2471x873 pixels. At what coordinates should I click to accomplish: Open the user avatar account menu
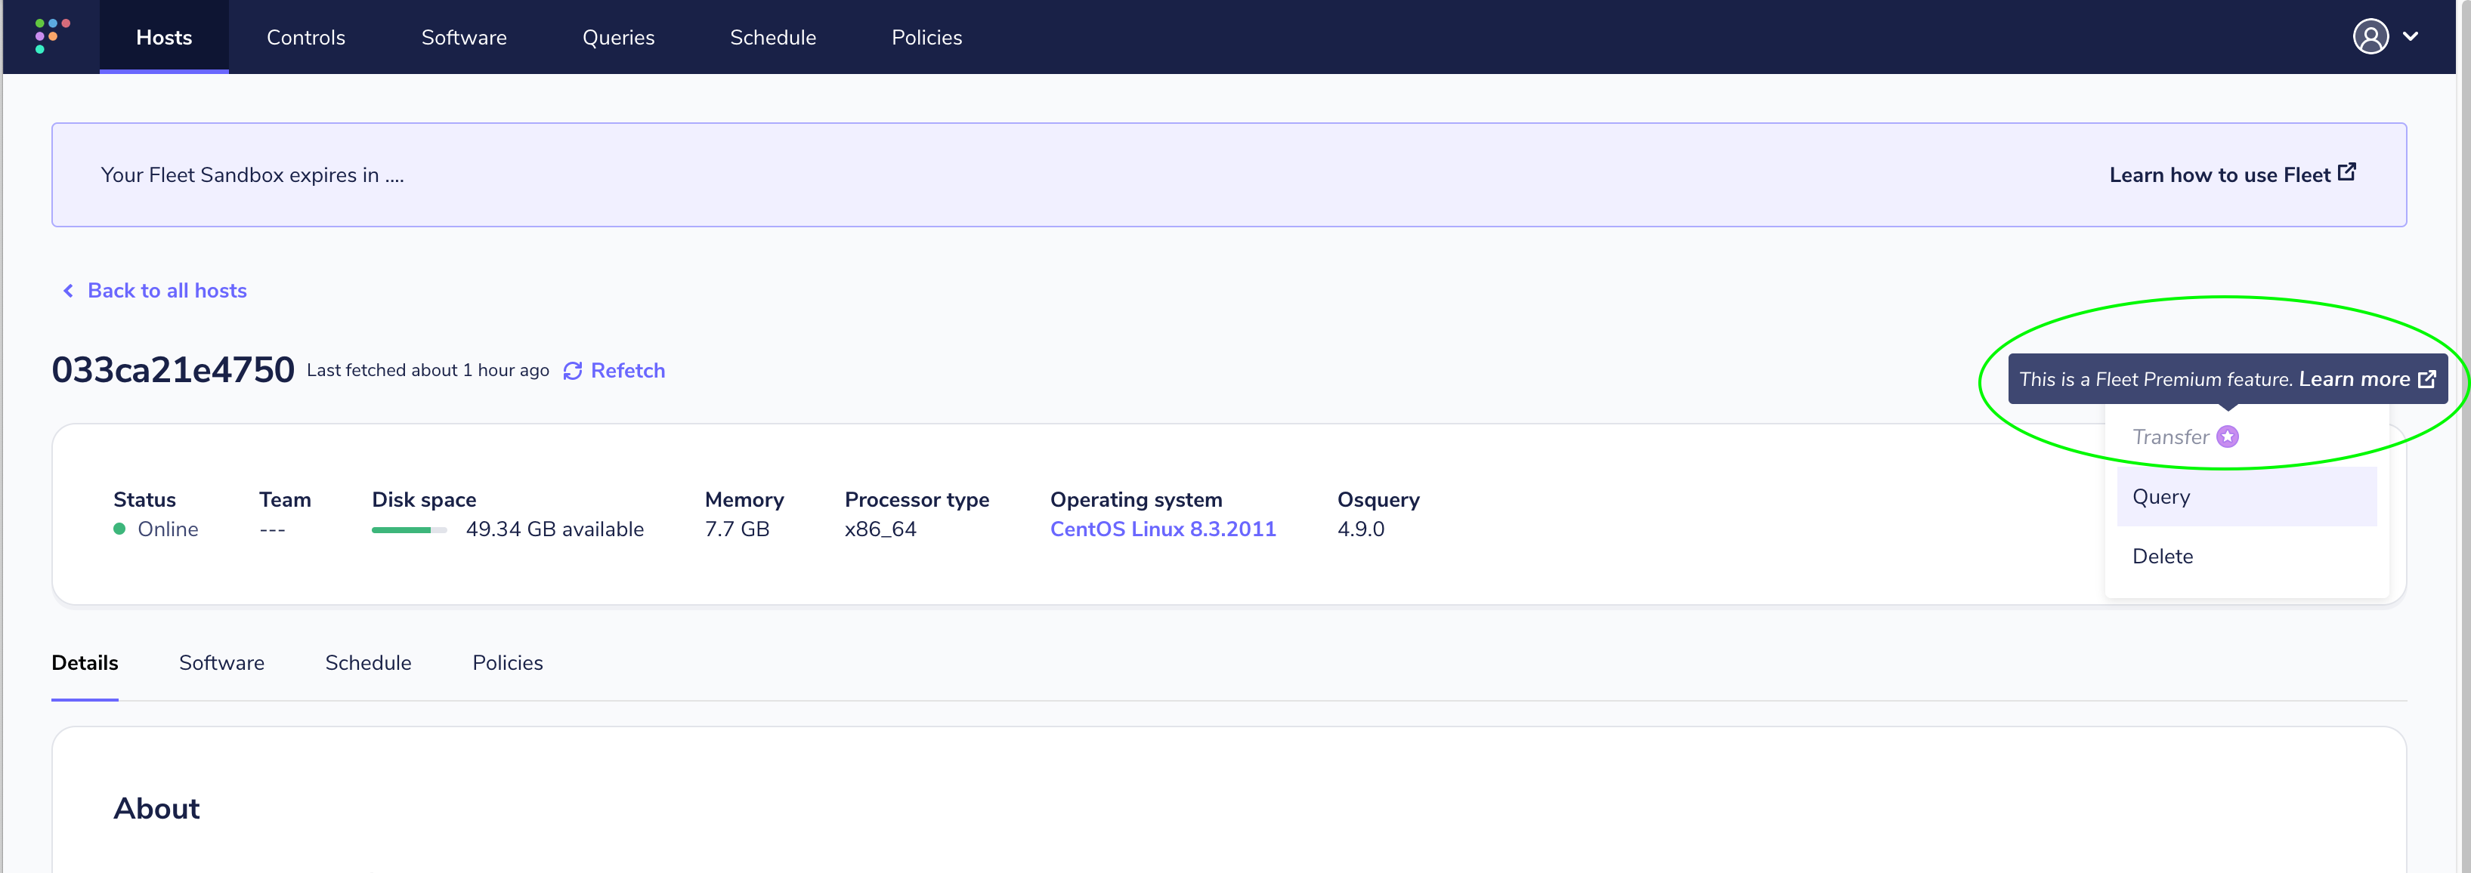(2369, 36)
